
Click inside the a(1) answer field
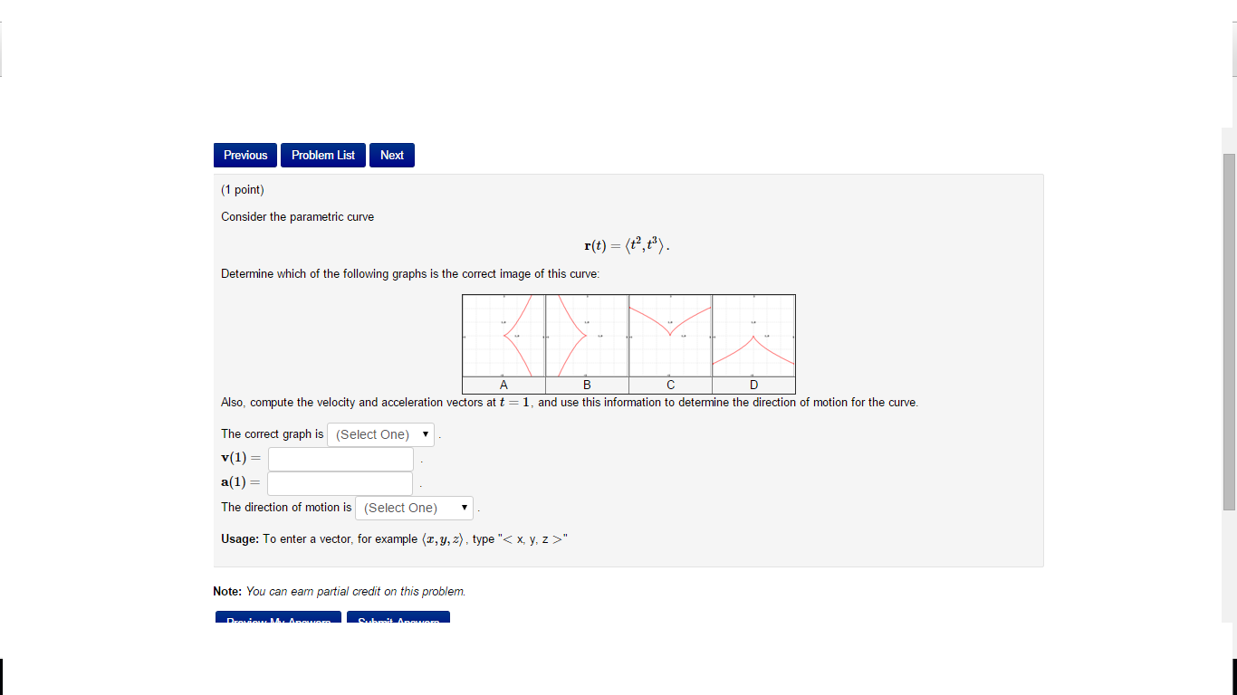coord(339,483)
